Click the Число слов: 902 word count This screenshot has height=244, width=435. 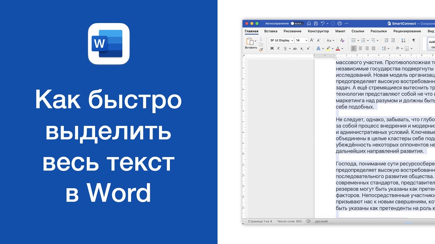click(289, 221)
